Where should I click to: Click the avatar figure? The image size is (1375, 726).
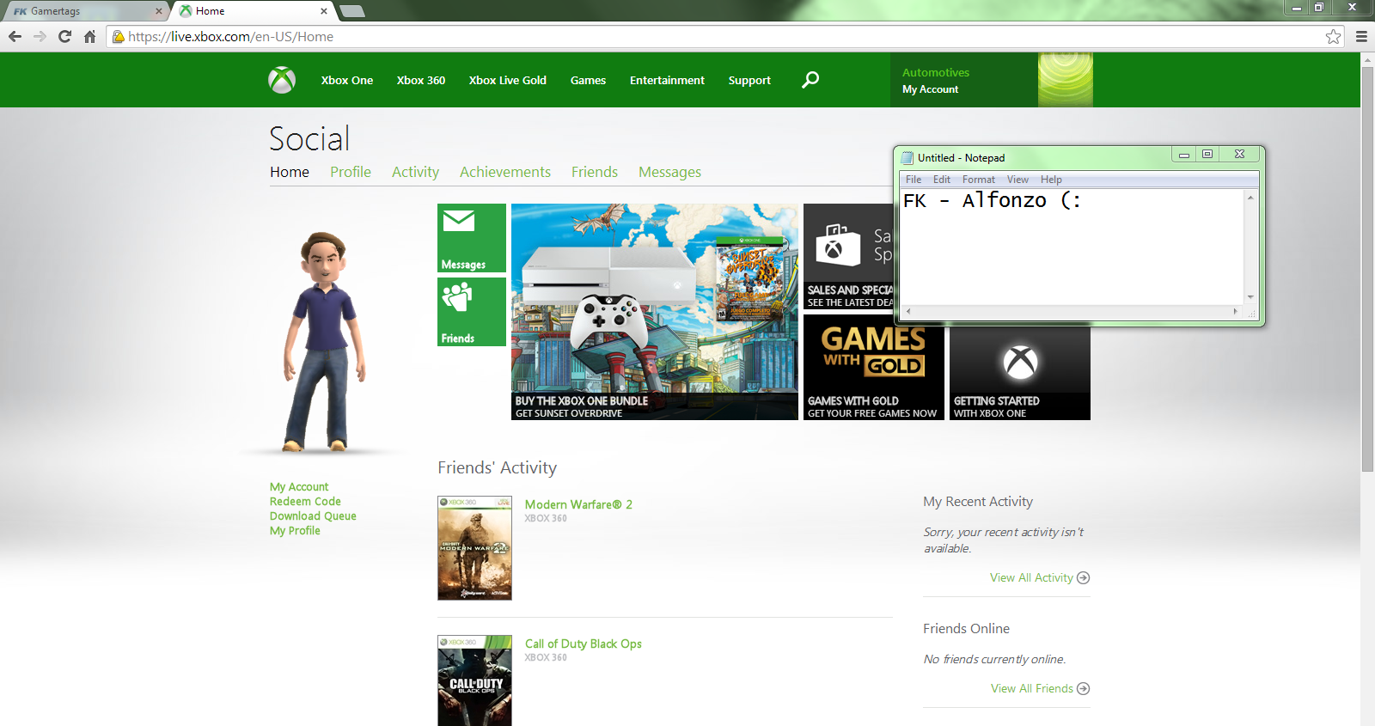[326, 341]
